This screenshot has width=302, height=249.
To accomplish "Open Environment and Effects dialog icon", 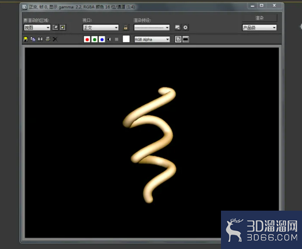I will 185,28.
